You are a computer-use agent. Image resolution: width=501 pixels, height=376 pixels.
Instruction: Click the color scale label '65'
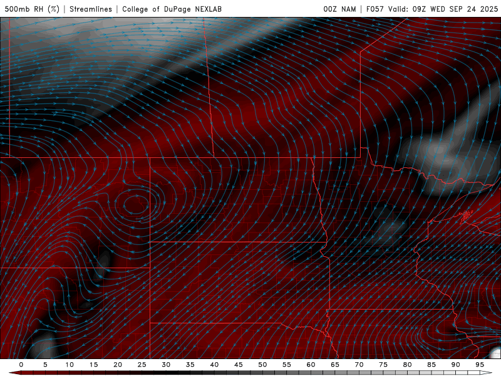pyautogui.click(x=335, y=365)
